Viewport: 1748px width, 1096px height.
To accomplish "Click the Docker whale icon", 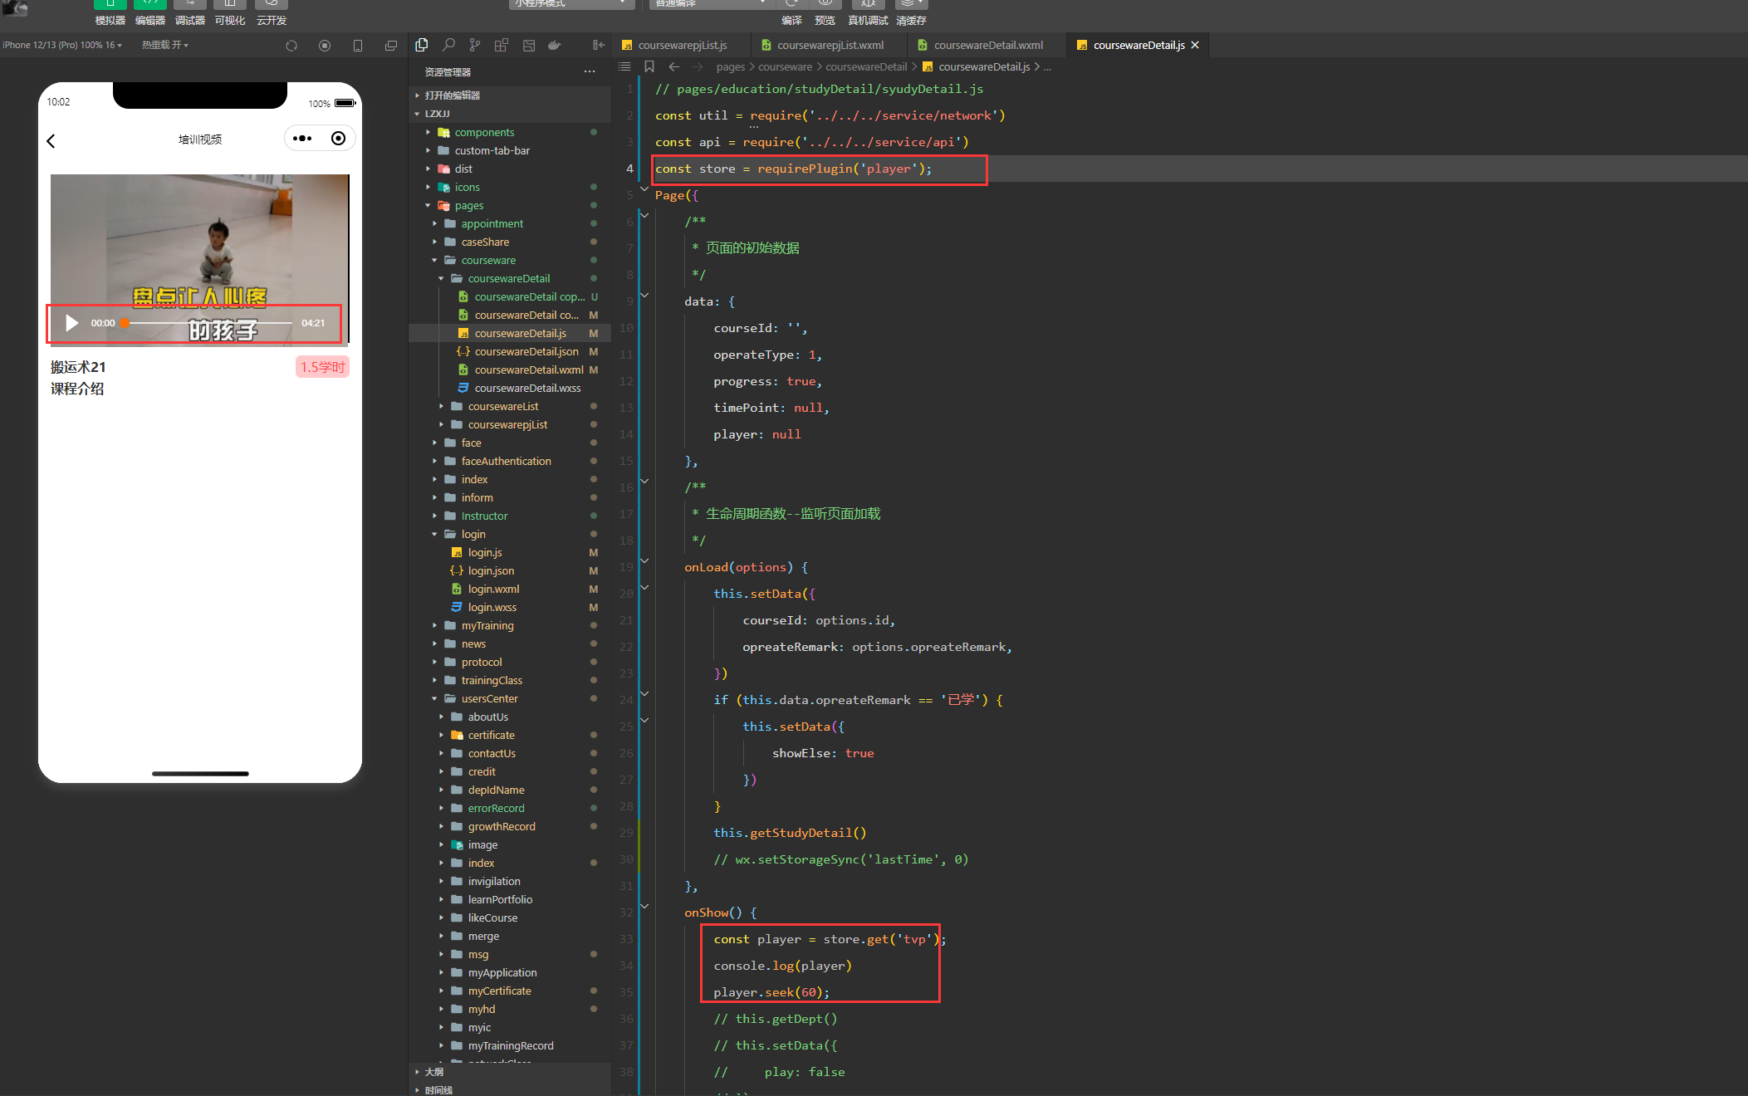I will pyautogui.click(x=554, y=45).
